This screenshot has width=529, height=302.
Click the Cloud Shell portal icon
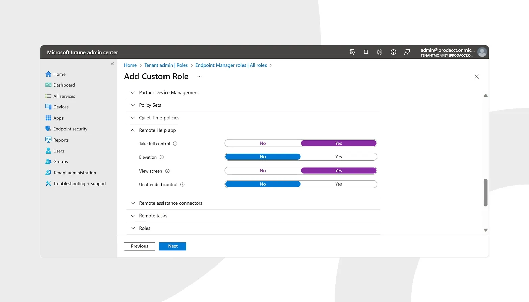tap(352, 52)
